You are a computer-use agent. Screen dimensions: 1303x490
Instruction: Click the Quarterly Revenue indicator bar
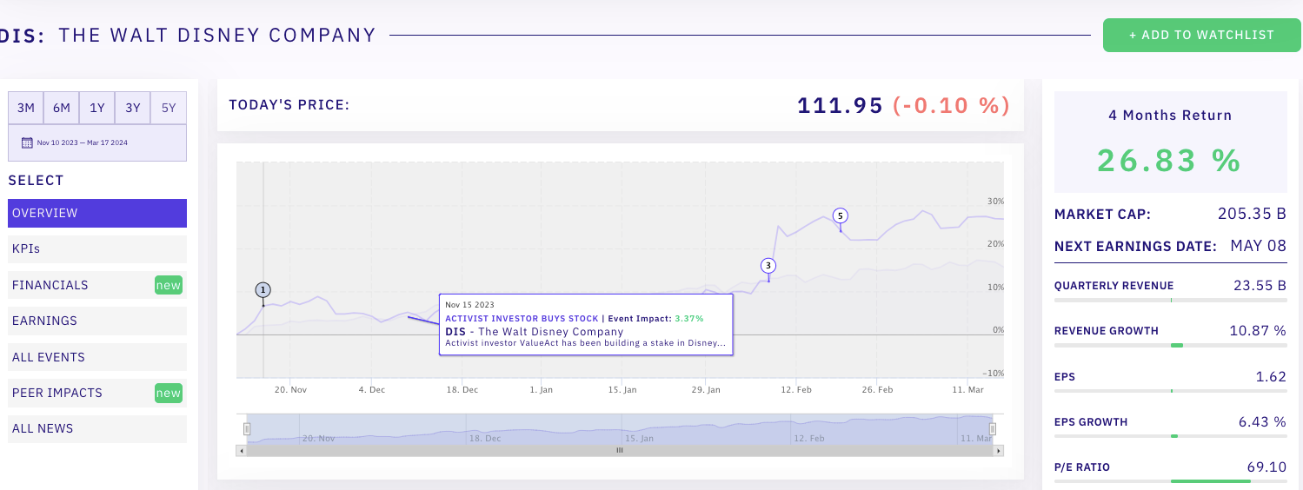(x=1170, y=300)
